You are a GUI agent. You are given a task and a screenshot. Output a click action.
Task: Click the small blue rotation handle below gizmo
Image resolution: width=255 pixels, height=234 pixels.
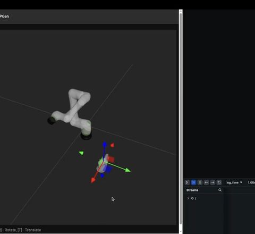pyautogui.click(x=102, y=175)
